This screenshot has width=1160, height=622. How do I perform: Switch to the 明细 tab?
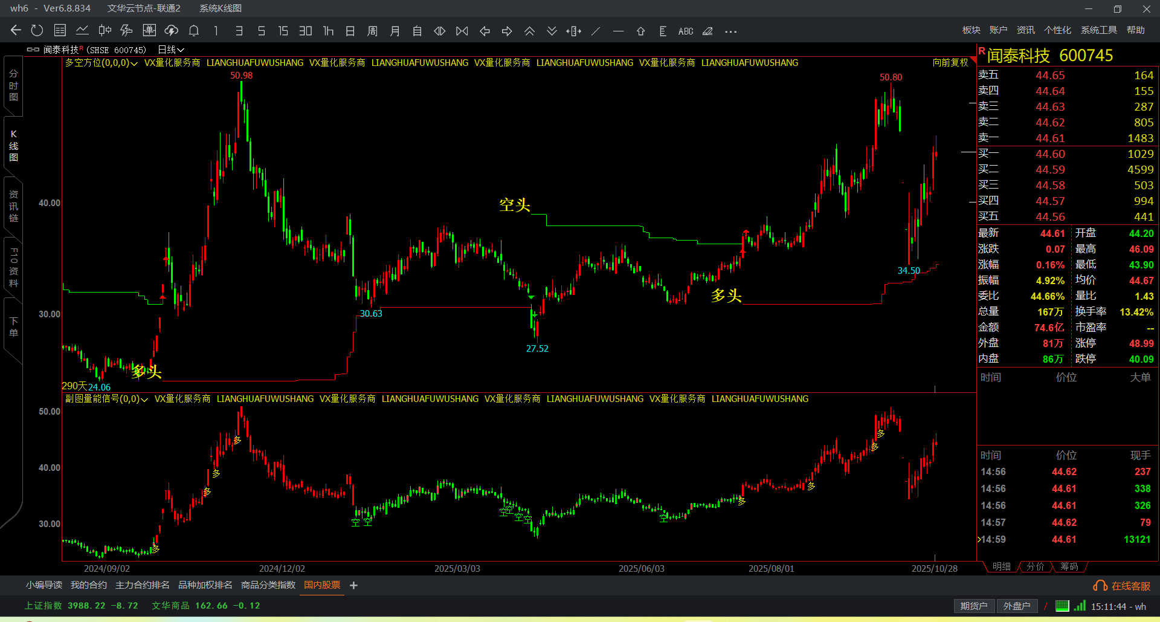coord(1001,566)
